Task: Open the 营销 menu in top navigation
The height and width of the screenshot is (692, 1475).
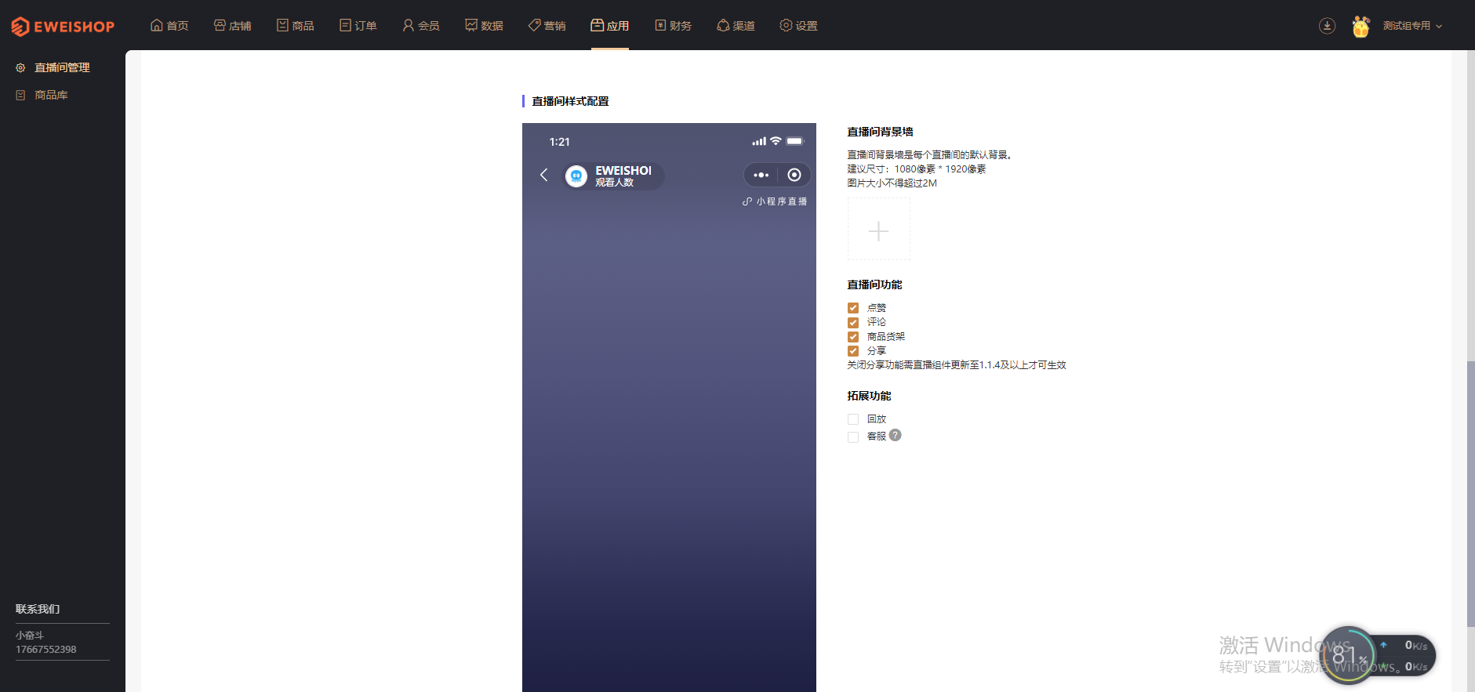Action: coord(547,26)
